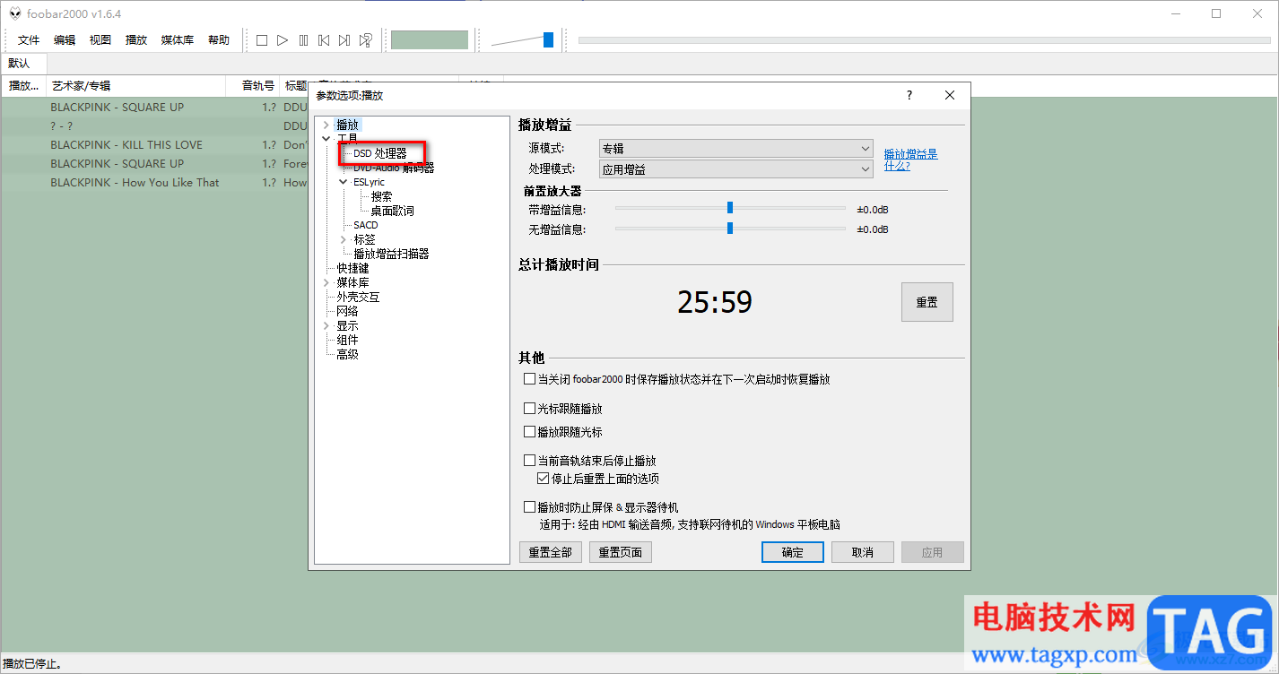Select BLACKPINK - KILL THIS LOVE playlist row
Image resolution: width=1279 pixels, height=674 pixels.
click(153, 144)
